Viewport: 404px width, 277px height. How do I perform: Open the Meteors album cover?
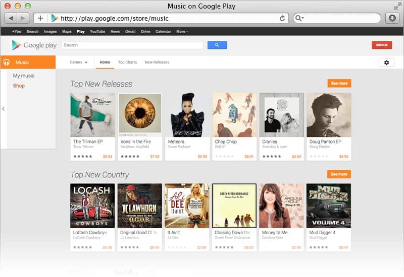(x=187, y=115)
